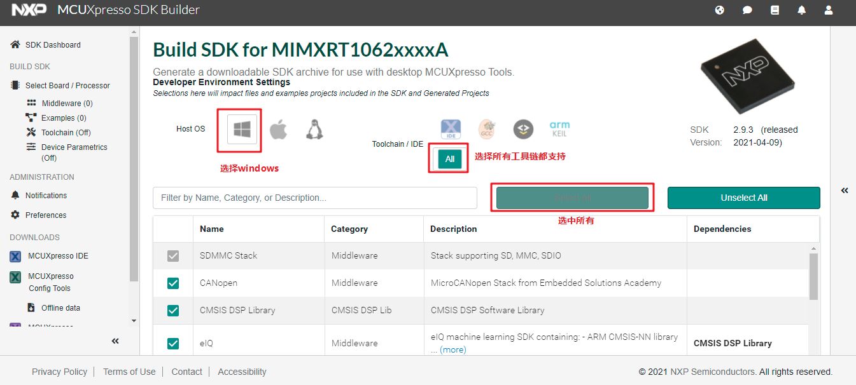The image size is (856, 385).
Task: Click the component filter search field
Action: 315,198
